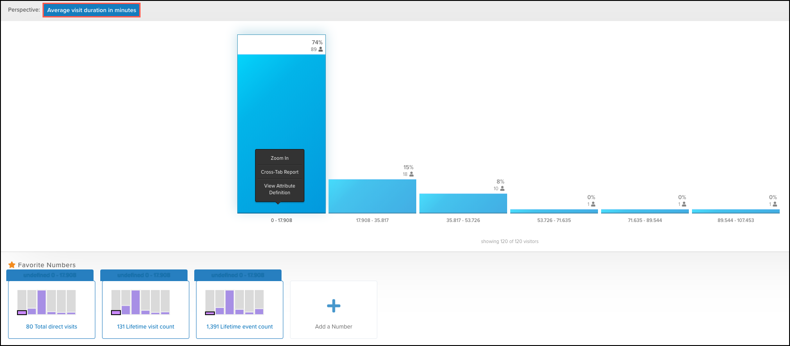Click the plus icon to add a number
Screen dimensions: 790x346
click(333, 306)
